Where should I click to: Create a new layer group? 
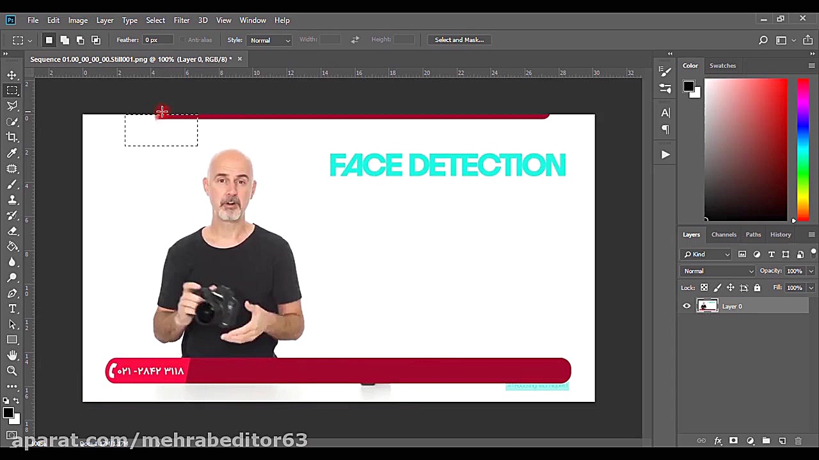click(x=766, y=441)
